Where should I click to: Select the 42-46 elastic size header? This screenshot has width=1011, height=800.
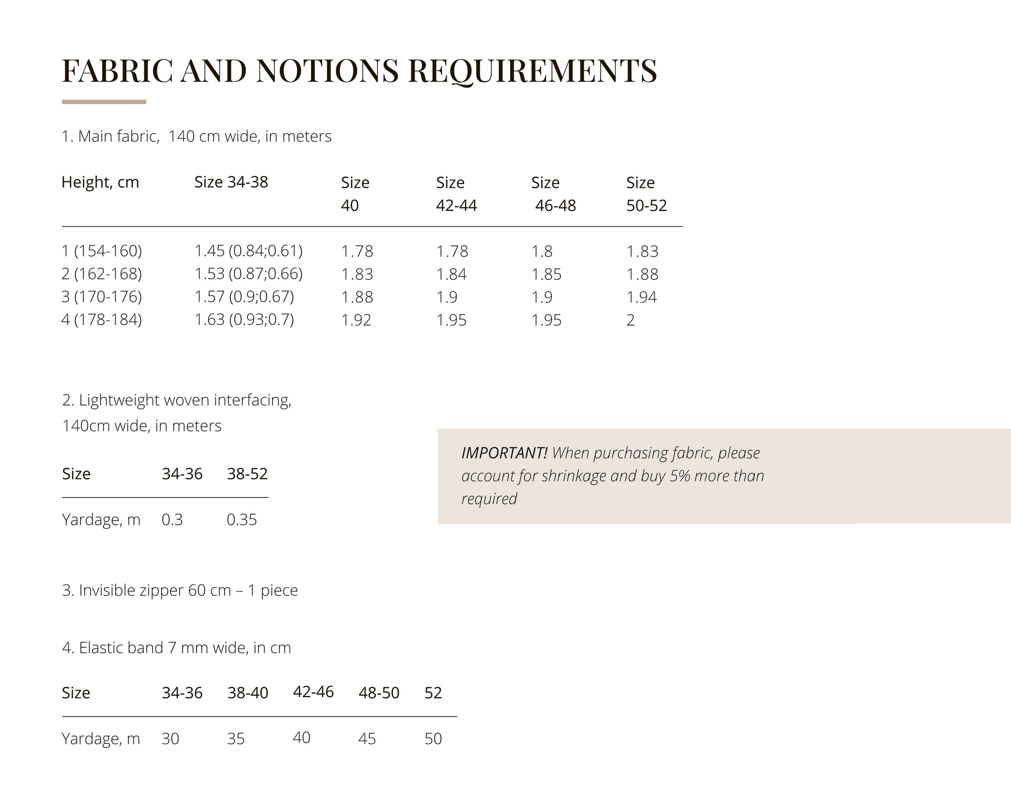point(313,692)
